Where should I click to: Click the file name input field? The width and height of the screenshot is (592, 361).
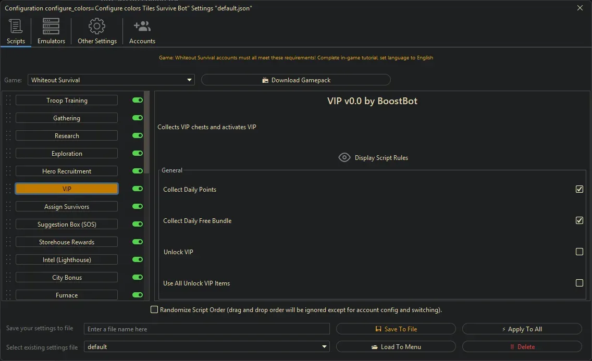207,329
